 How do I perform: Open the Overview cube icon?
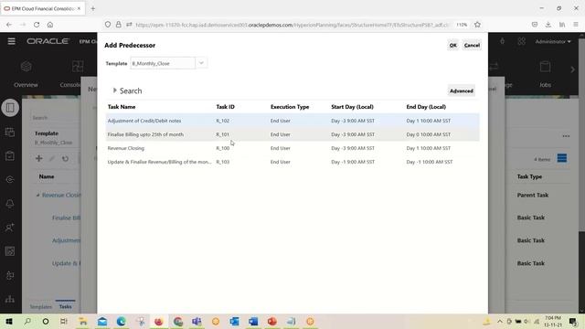[27, 67]
